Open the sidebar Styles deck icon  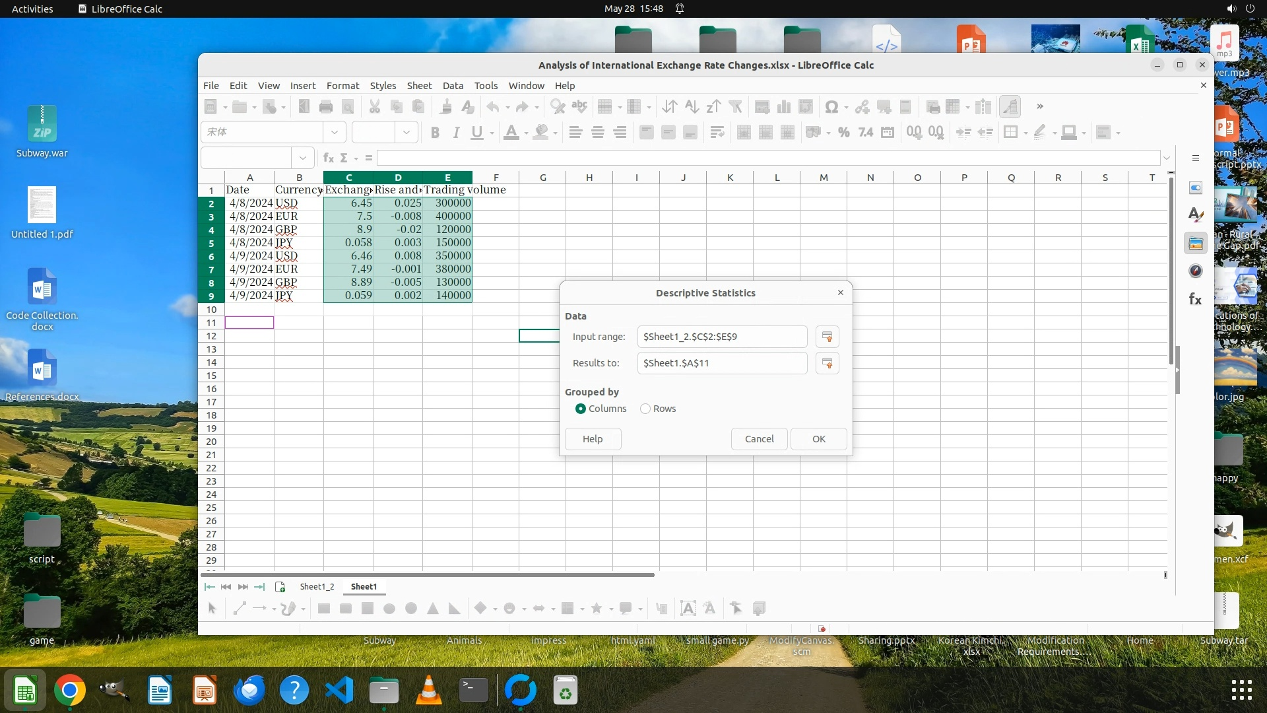click(x=1195, y=215)
